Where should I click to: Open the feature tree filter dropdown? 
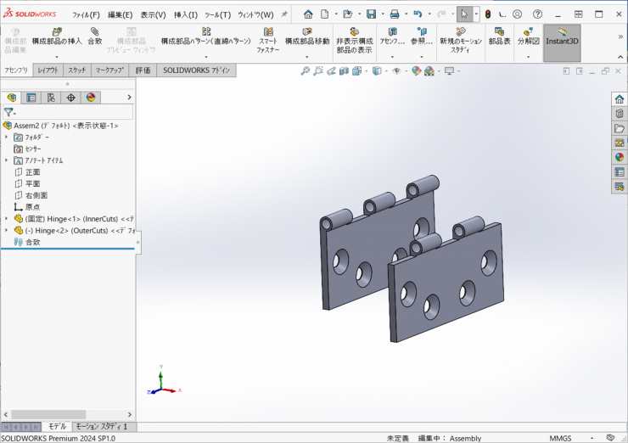point(10,112)
